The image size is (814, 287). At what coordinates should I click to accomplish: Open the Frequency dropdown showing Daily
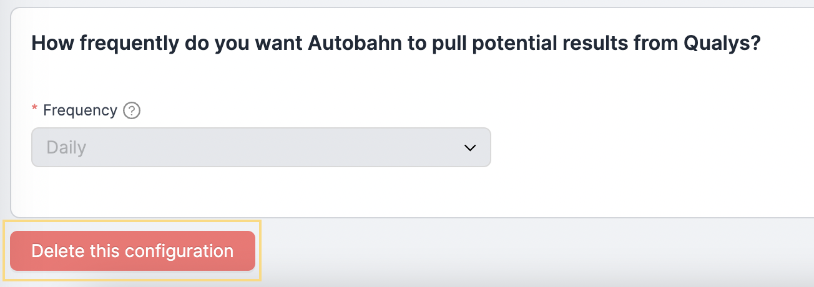[261, 147]
